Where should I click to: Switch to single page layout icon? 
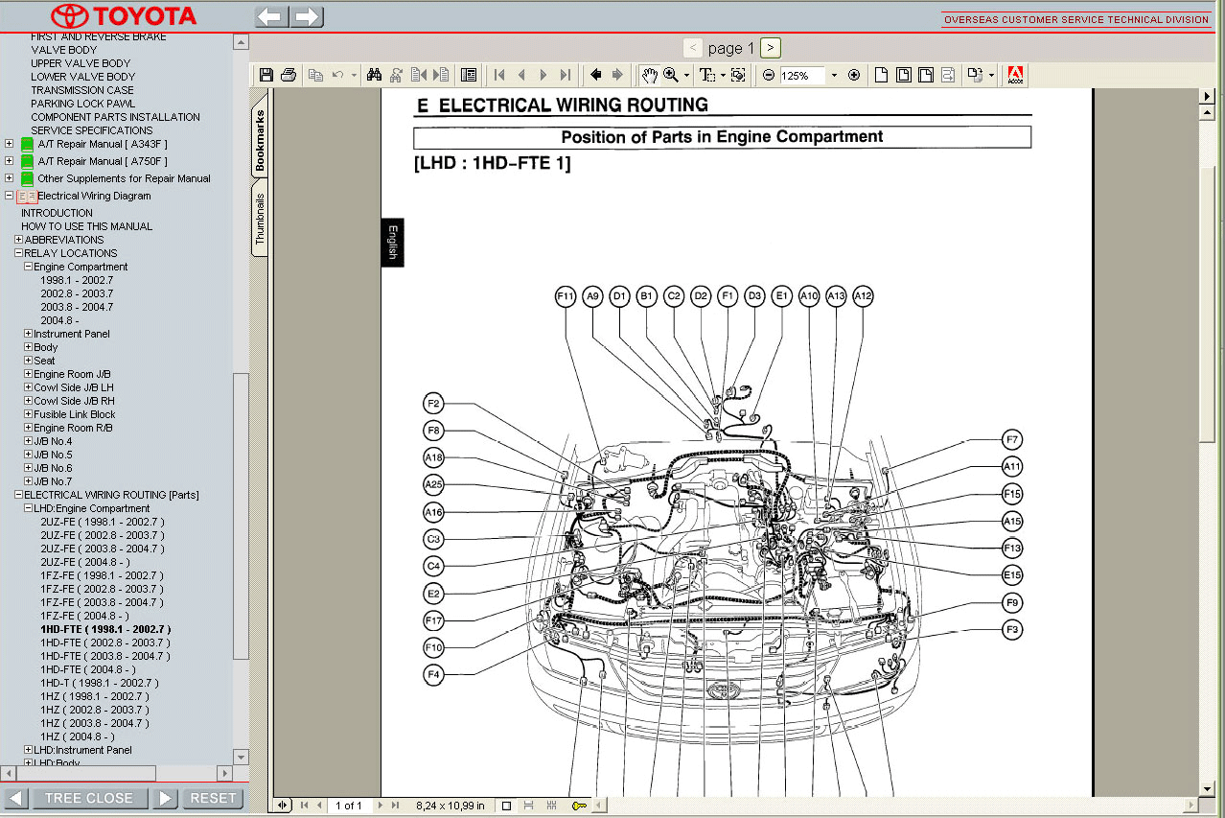click(x=507, y=806)
